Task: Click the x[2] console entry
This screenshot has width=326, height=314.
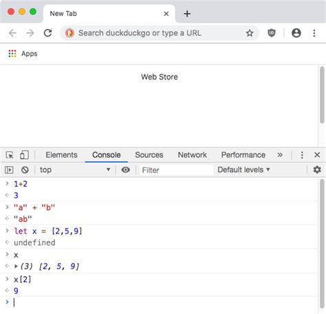Action: (x=23, y=280)
